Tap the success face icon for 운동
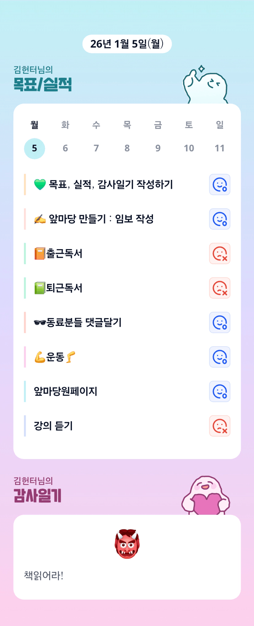Screen dimensions: 254x626 tap(220, 357)
